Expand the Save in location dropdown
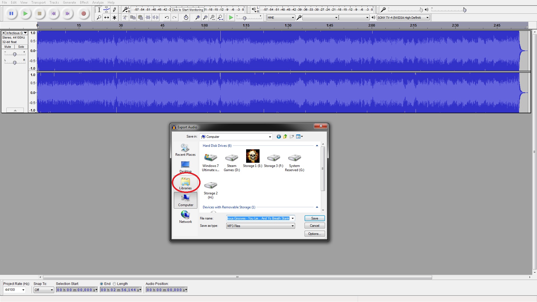537x302 pixels. point(270,137)
